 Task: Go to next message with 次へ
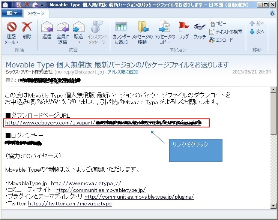click(257, 32)
